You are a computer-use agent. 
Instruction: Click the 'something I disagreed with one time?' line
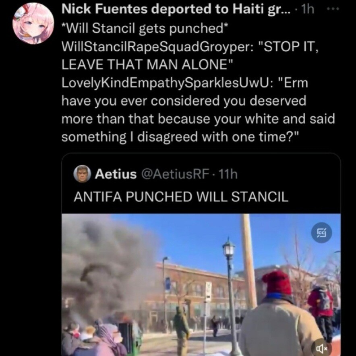click(180, 137)
